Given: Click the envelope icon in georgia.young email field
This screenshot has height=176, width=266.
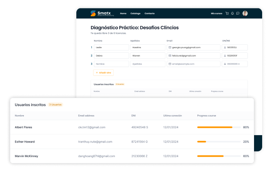Looking at the screenshot, I should (x=170, y=47).
